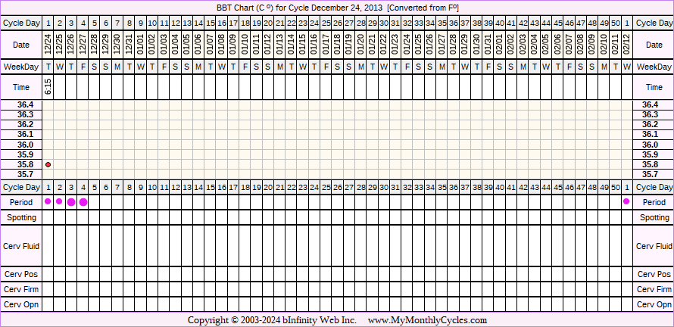Click the period dot on cycle day 2
The width and height of the screenshot is (674, 327).
59,201
